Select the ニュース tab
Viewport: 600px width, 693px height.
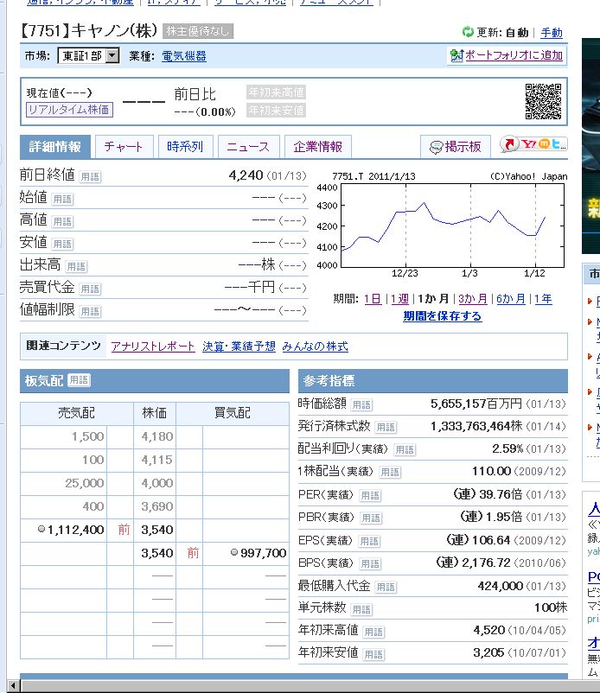(x=248, y=147)
